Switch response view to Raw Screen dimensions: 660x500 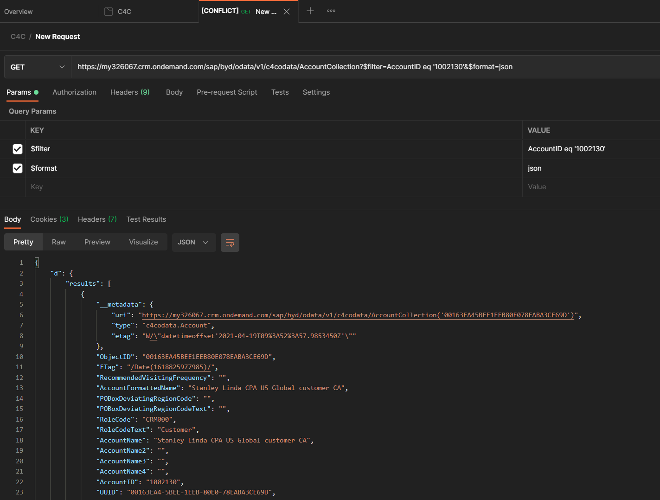pyautogui.click(x=59, y=242)
